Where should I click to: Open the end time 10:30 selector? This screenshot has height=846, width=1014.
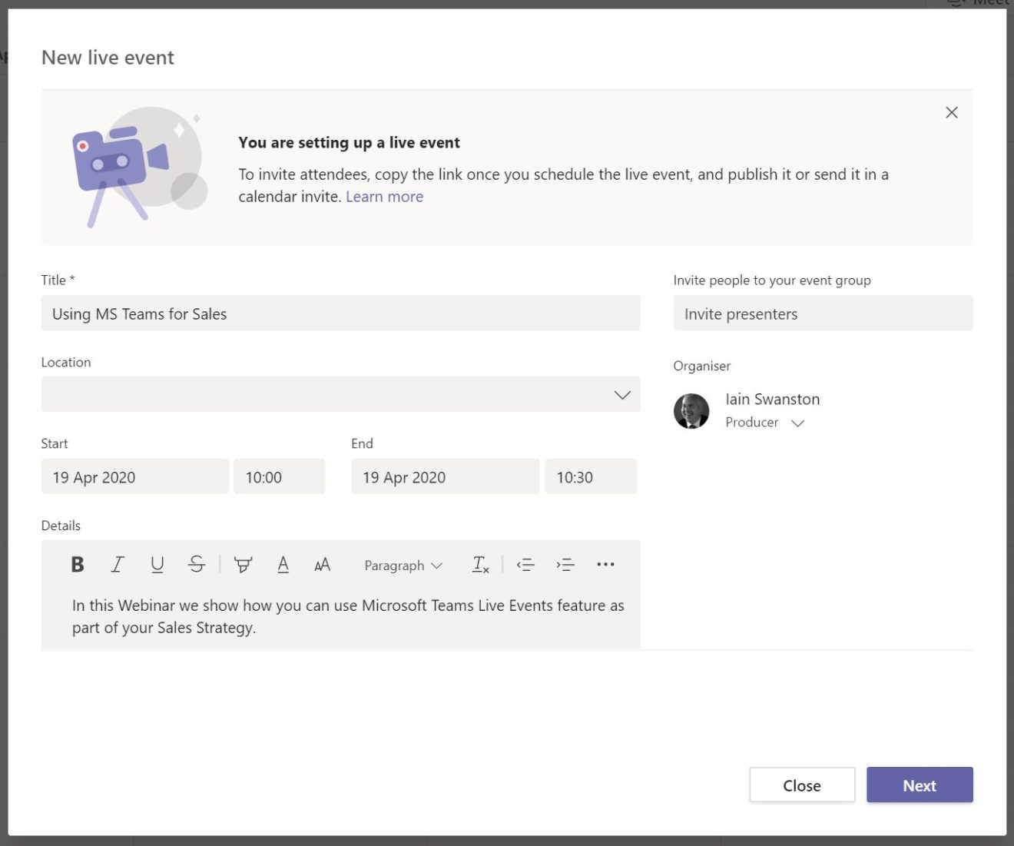[x=591, y=476]
